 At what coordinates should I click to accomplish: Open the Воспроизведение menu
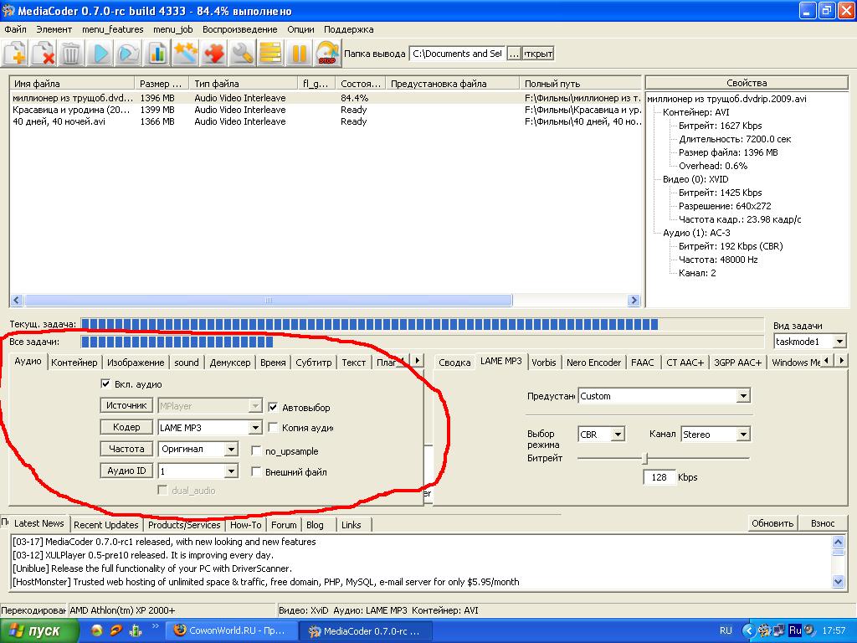click(239, 29)
